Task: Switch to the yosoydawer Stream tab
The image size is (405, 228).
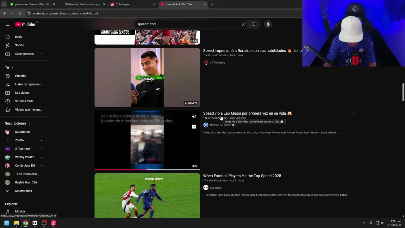Action: pyautogui.click(x=32, y=4)
